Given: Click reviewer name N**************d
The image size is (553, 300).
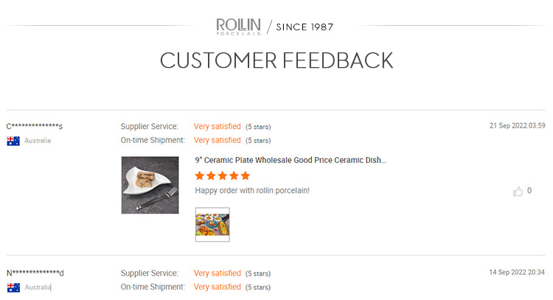Looking at the screenshot, I should pos(35,273).
